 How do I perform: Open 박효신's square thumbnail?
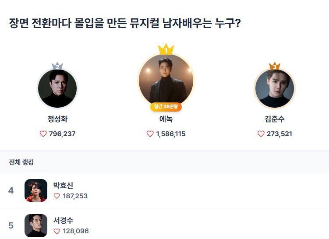(x=36, y=190)
